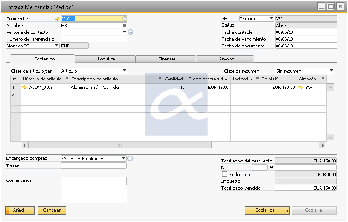Viewport: 348px width, 222px height.
Task: Follow the ALUM_0105 item link arrow
Action: 24,88
